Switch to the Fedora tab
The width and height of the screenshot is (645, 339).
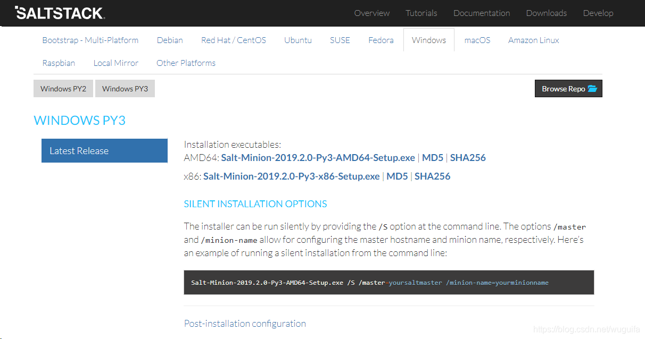point(381,40)
